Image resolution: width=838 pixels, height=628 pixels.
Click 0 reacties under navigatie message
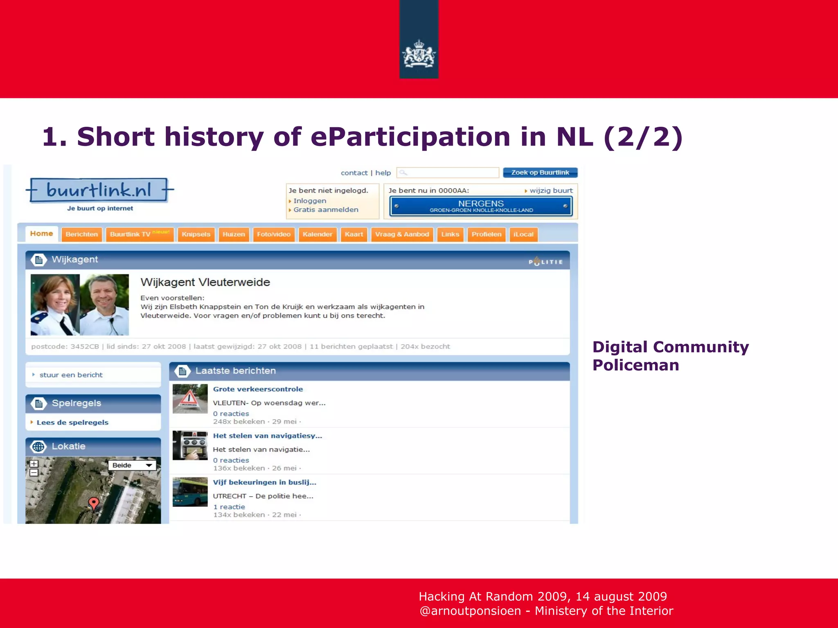(x=231, y=460)
